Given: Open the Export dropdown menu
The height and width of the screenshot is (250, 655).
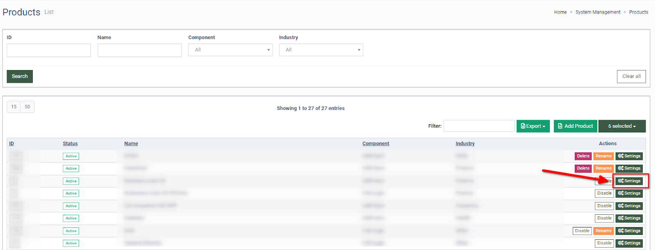Looking at the screenshot, I should [533, 126].
